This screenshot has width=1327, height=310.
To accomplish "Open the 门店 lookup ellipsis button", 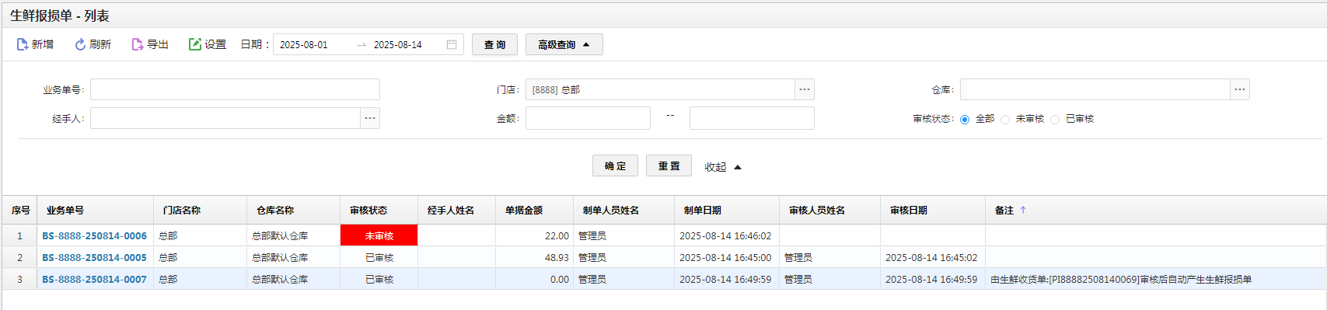I will tap(805, 89).
